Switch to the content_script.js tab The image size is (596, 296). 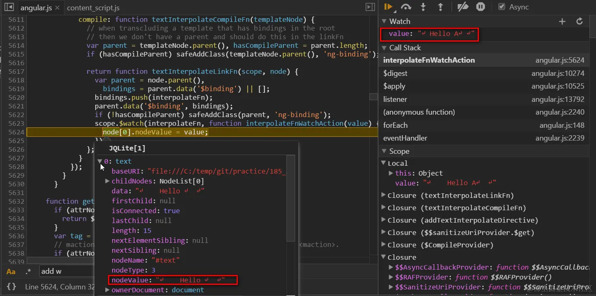pyautogui.click(x=93, y=8)
